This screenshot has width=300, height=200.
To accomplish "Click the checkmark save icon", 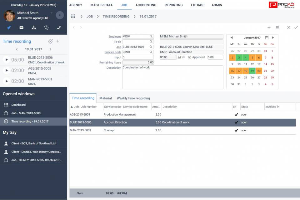I will click(x=296, y=27).
